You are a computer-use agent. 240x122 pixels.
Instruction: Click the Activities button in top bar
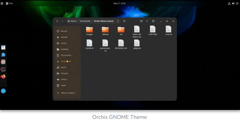2,3
